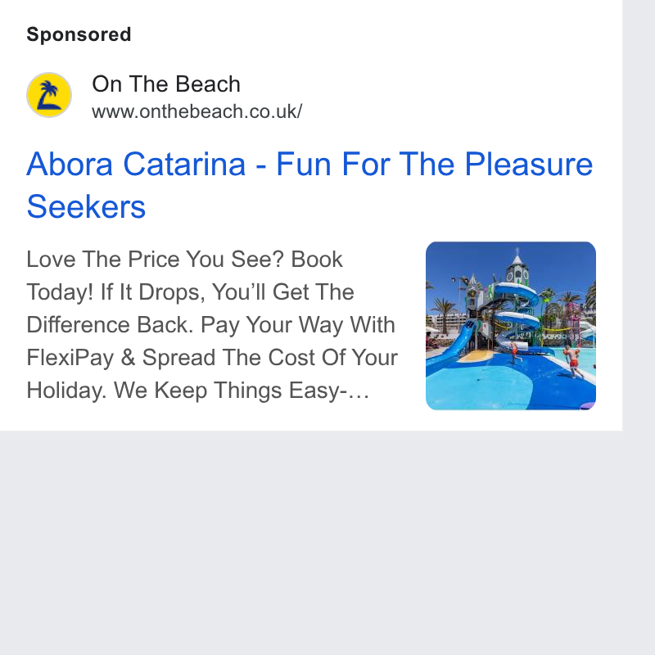Click the ellipsis ending the ad description
655x655 pixels.
tap(359, 393)
